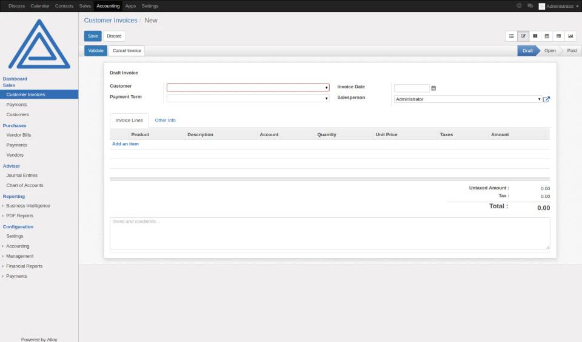Expand Management under Configuration
This screenshot has height=342, width=582.
click(19, 256)
